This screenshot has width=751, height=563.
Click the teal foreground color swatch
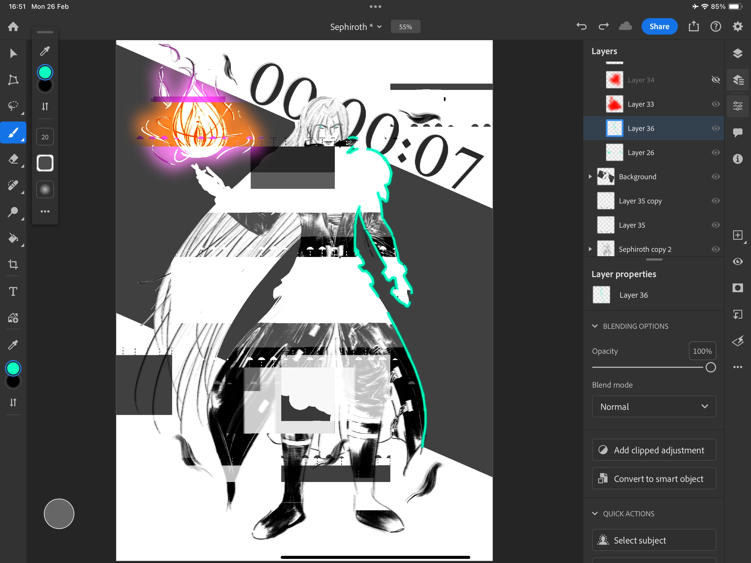pos(13,368)
